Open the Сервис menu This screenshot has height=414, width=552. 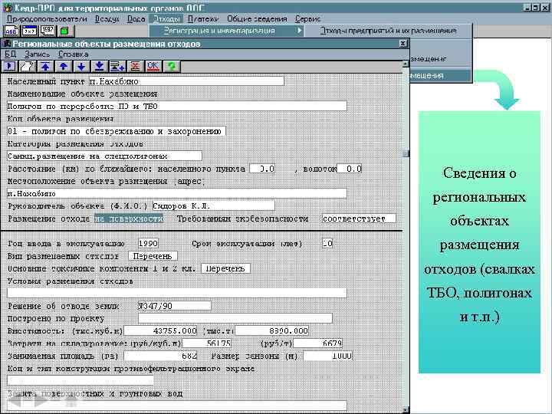[x=307, y=18]
